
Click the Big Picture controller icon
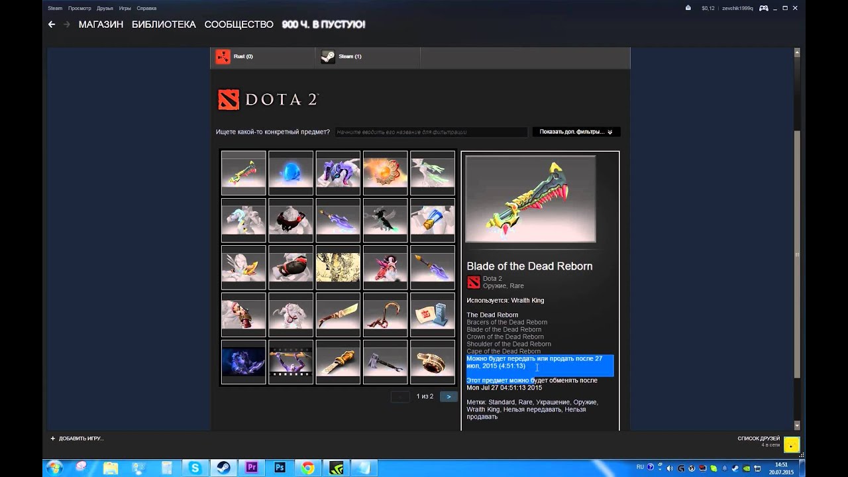764,8
